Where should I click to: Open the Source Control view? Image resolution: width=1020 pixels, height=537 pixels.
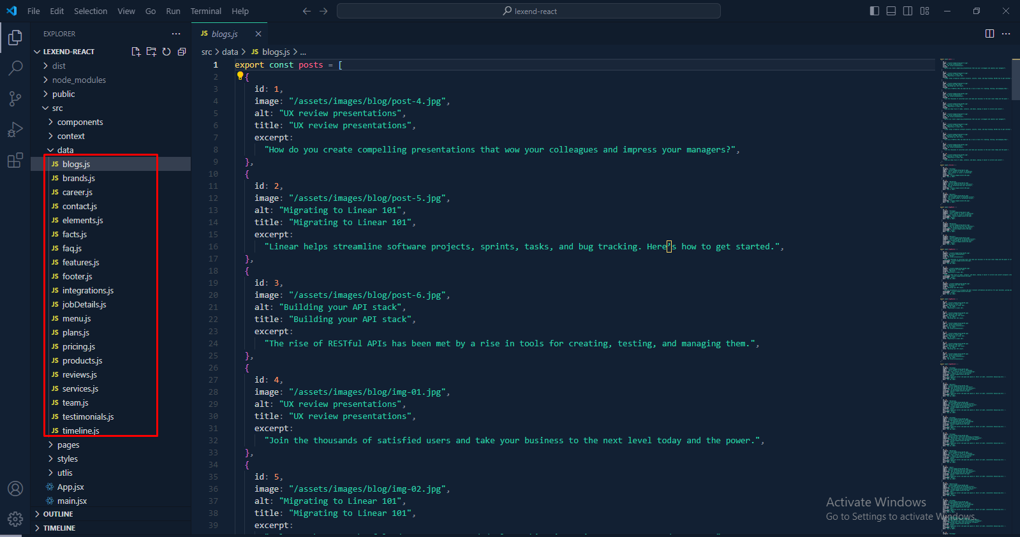point(15,98)
